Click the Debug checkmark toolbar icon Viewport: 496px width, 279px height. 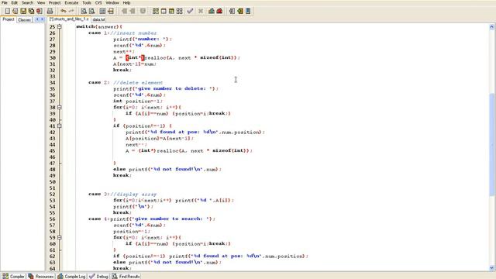[x=190, y=11]
